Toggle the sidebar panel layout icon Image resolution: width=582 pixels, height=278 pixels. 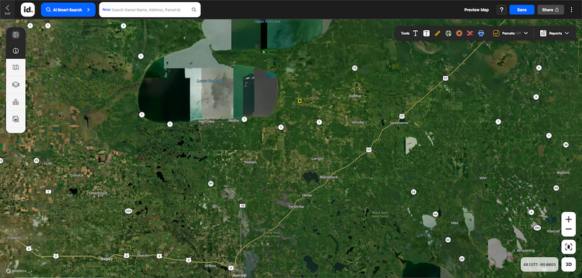pos(16,34)
